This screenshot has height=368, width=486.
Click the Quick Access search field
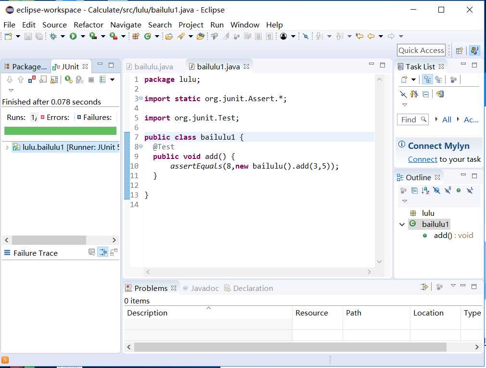pos(421,50)
